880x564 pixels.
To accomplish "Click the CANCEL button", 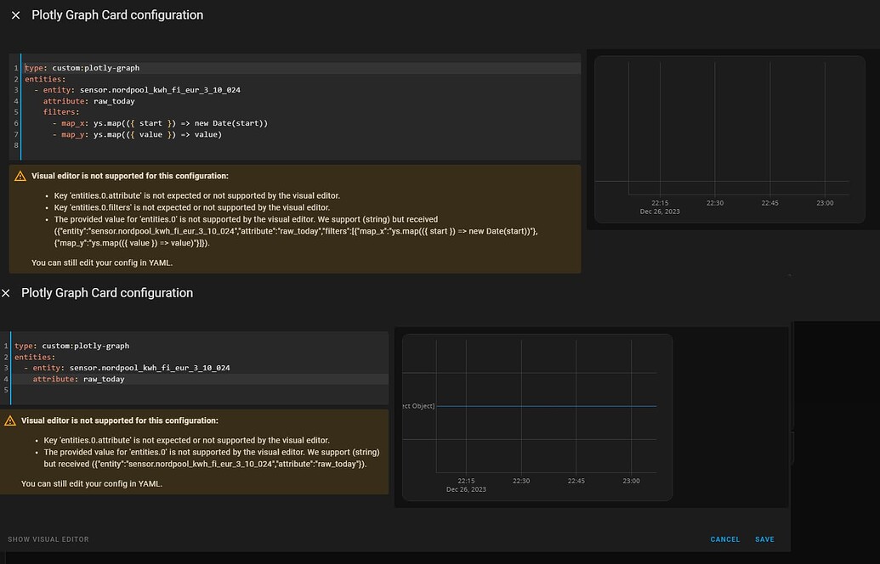I will click(x=725, y=539).
